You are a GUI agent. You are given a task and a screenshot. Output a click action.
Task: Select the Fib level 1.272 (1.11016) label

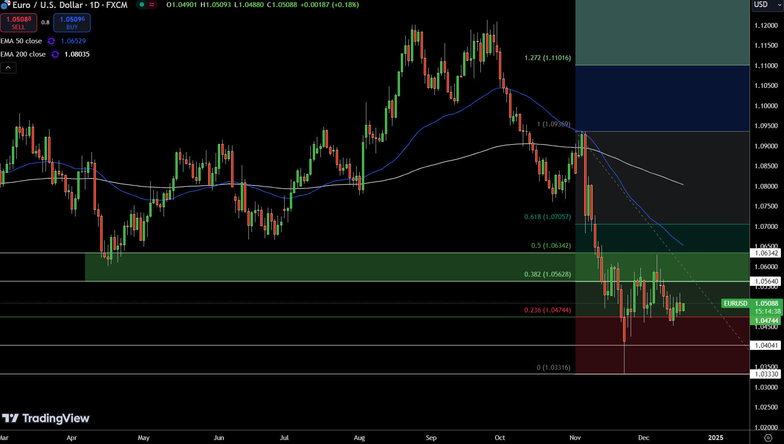click(x=548, y=58)
